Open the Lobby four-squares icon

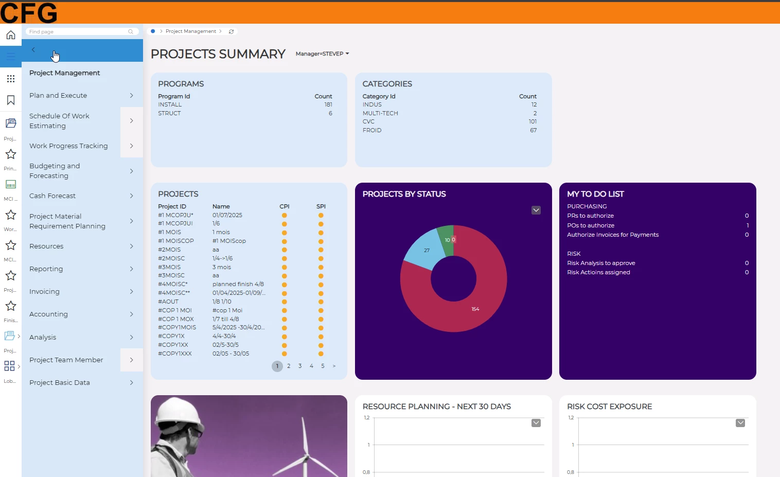pos(10,366)
